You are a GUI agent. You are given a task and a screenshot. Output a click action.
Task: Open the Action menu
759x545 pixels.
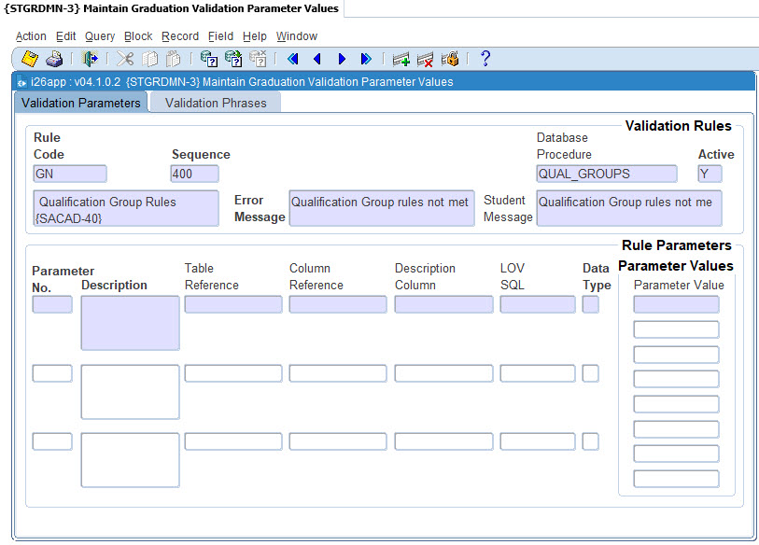[x=31, y=36]
